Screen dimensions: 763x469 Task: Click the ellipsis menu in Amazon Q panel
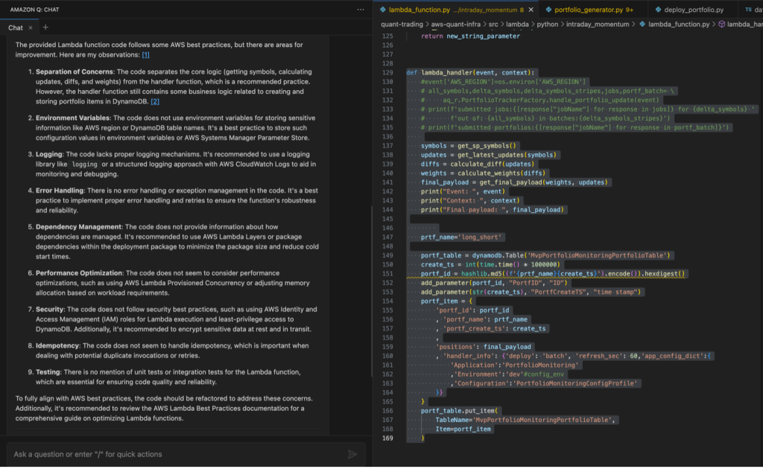point(361,9)
